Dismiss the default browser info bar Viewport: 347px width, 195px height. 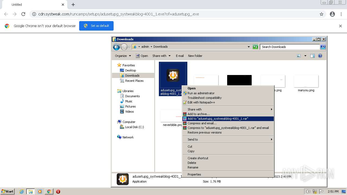click(x=340, y=26)
